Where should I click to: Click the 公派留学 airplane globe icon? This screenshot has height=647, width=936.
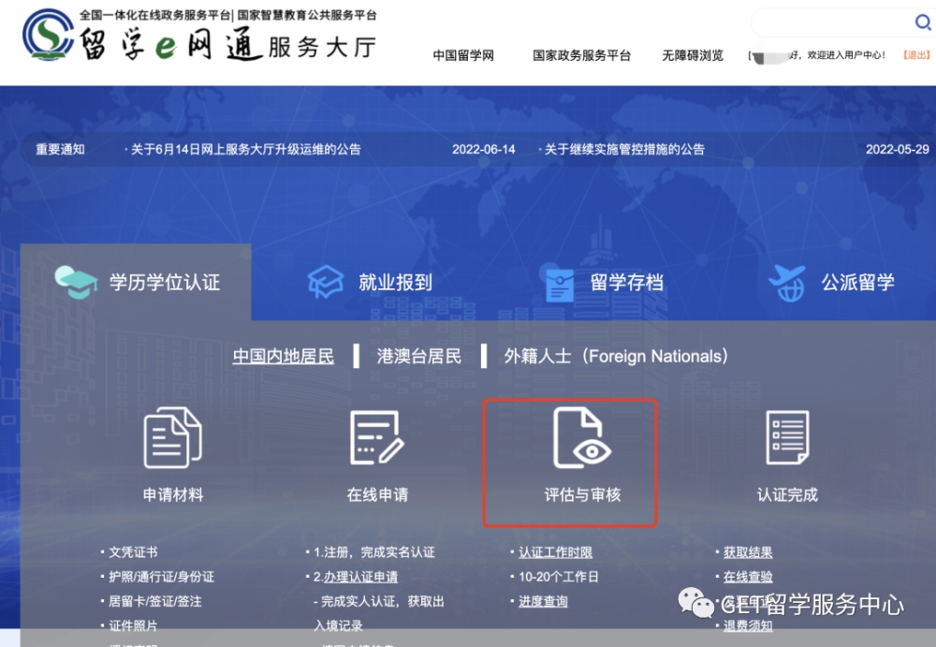(787, 283)
